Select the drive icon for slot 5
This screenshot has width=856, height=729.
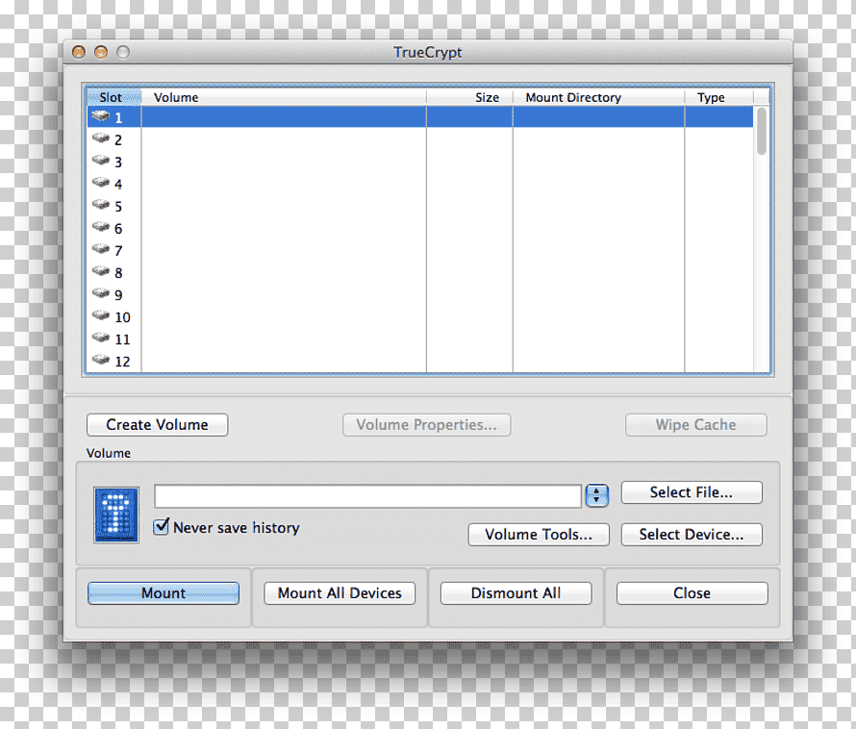[x=101, y=205]
